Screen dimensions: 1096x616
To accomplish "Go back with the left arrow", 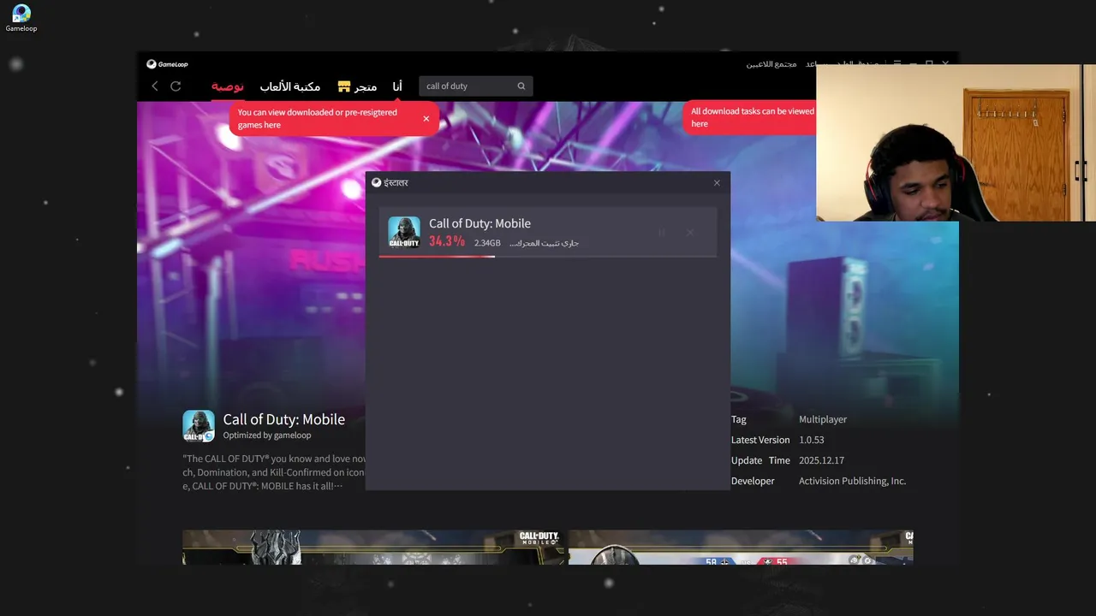I will pos(155,86).
